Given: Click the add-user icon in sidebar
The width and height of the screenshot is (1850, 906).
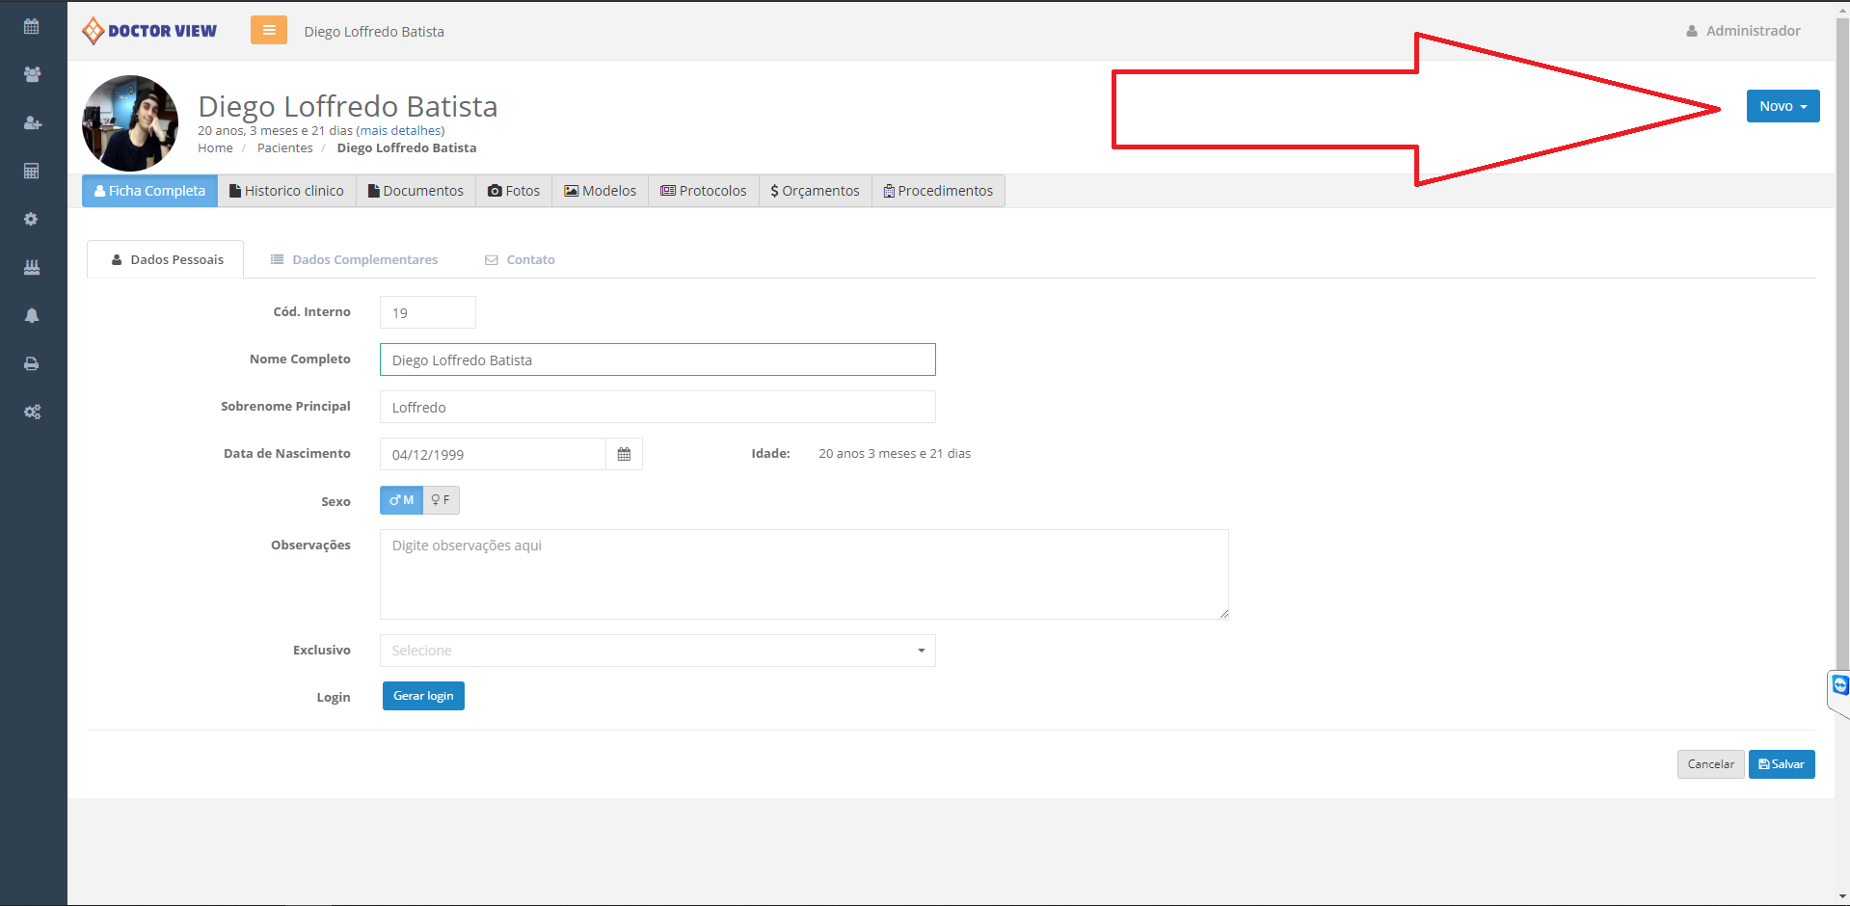Looking at the screenshot, I should (32, 122).
